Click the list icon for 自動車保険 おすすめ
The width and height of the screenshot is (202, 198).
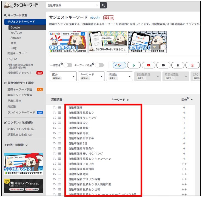click(59, 138)
